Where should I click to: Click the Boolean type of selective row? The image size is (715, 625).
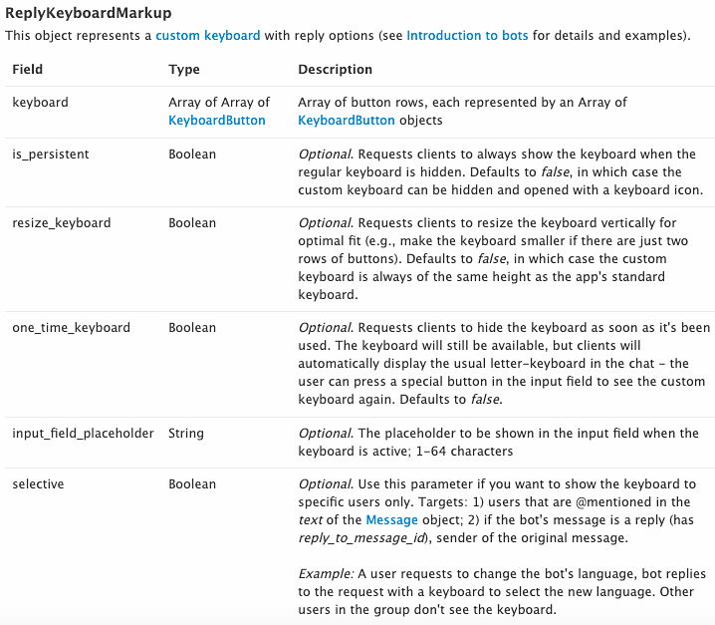tap(192, 484)
